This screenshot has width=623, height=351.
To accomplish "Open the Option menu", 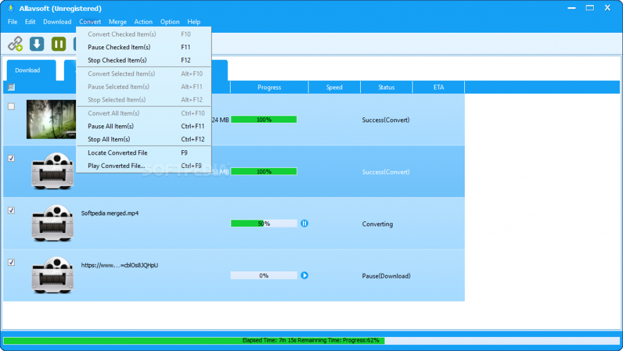I will [170, 22].
